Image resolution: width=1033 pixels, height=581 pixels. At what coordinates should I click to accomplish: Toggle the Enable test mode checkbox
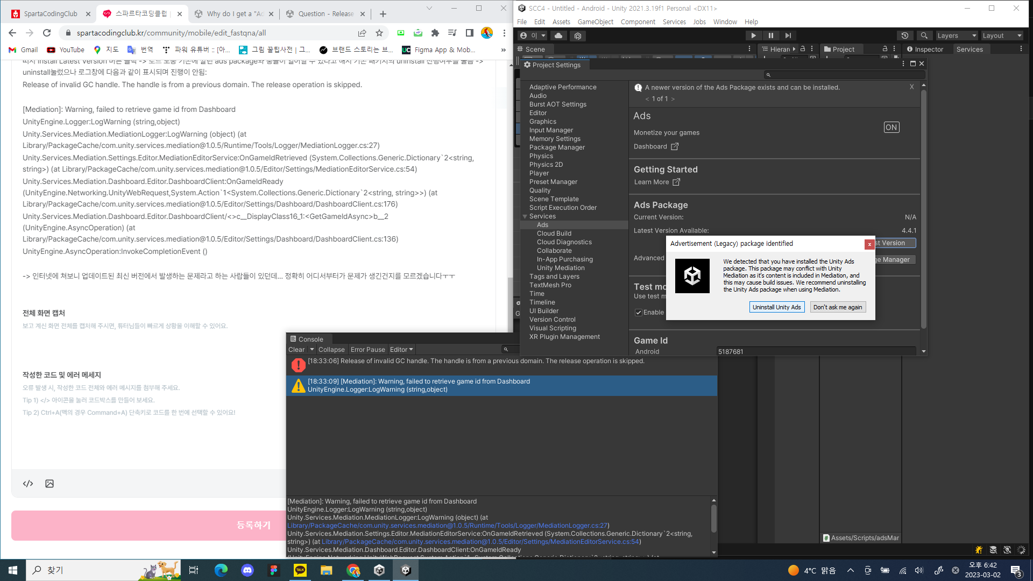click(x=639, y=313)
